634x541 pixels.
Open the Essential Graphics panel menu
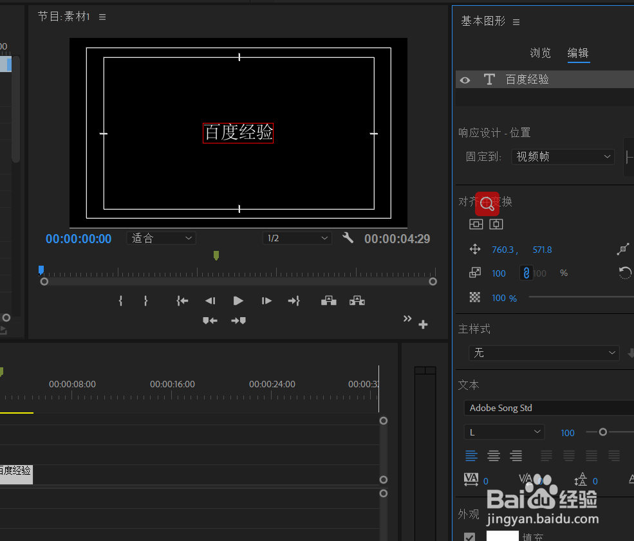(x=516, y=22)
